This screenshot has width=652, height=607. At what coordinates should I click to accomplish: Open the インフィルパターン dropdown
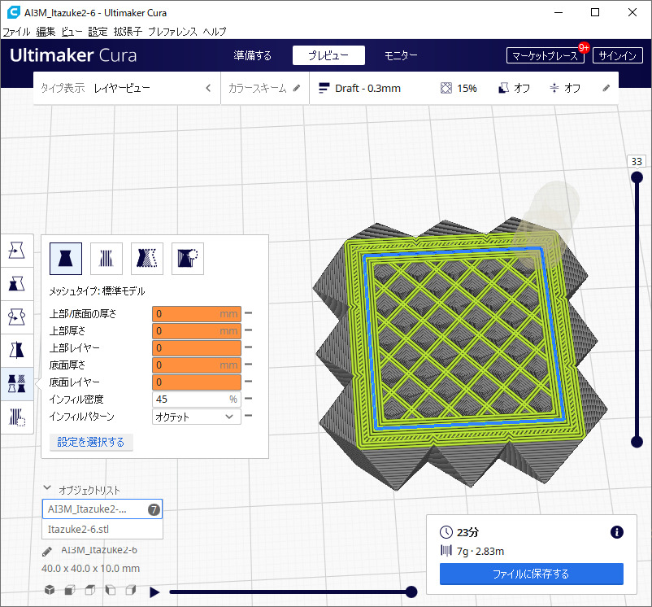197,417
